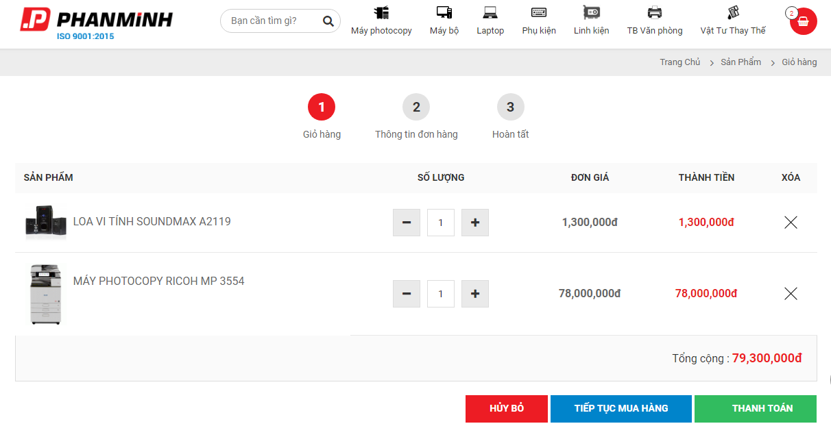Select step 2 Thông tin đơn hàng circle
The height and width of the screenshot is (426, 831).
[x=416, y=107]
